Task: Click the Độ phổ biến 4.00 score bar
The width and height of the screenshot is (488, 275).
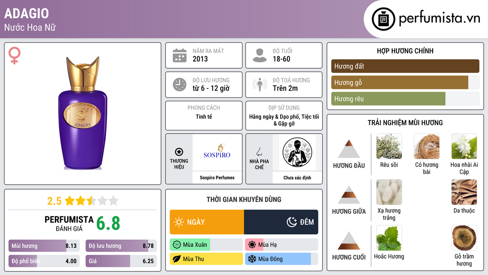Action: tap(44, 261)
